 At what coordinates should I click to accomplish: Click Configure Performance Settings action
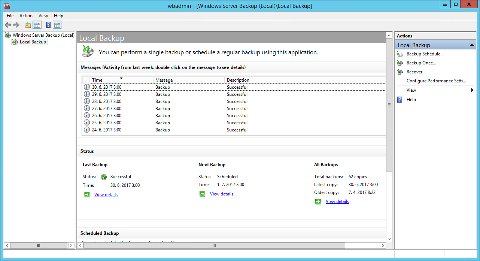436,81
